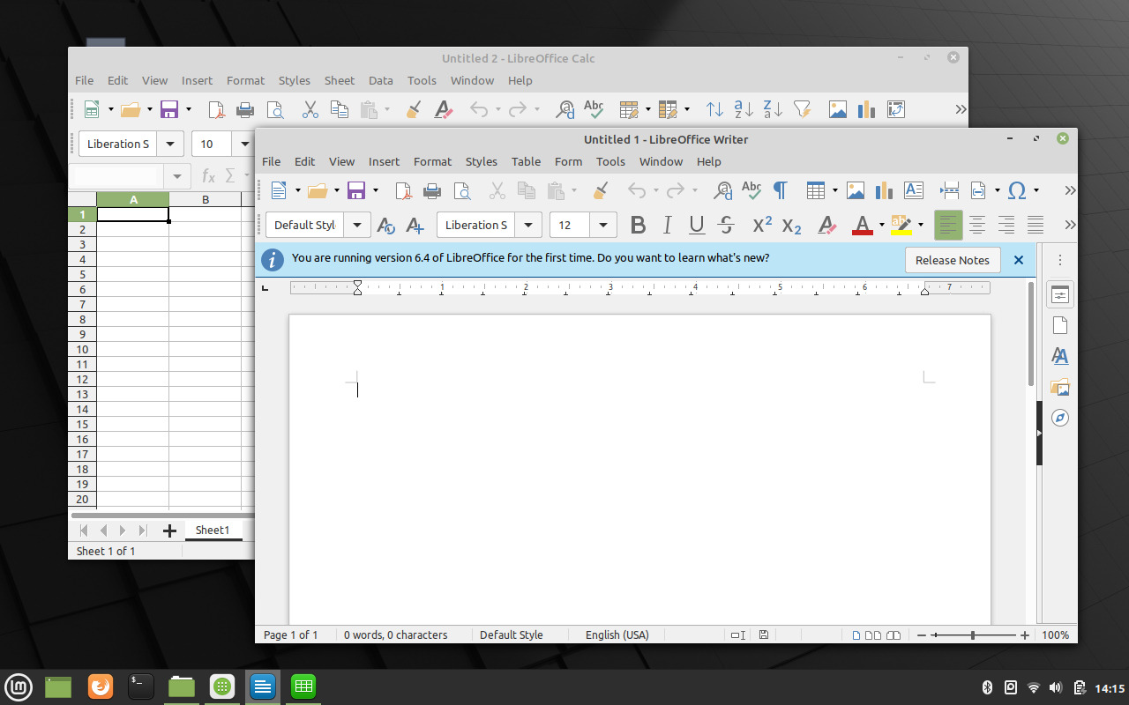Open Font Size dropdown in Writer
The height and width of the screenshot is (705, 1129).
pyautogui.click(x=603, y=226)
